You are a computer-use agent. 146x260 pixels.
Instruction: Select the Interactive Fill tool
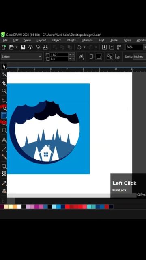(4, 191)
